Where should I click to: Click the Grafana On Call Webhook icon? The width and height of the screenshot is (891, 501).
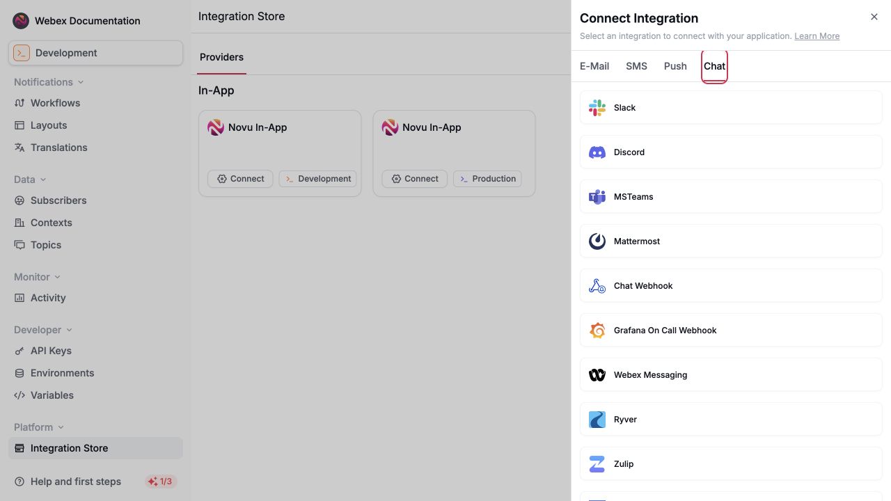click(x=597, y=331)
